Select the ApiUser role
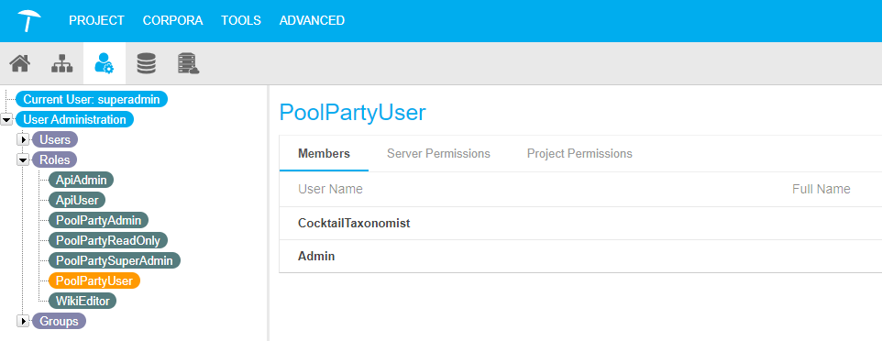 pos(76,200)
